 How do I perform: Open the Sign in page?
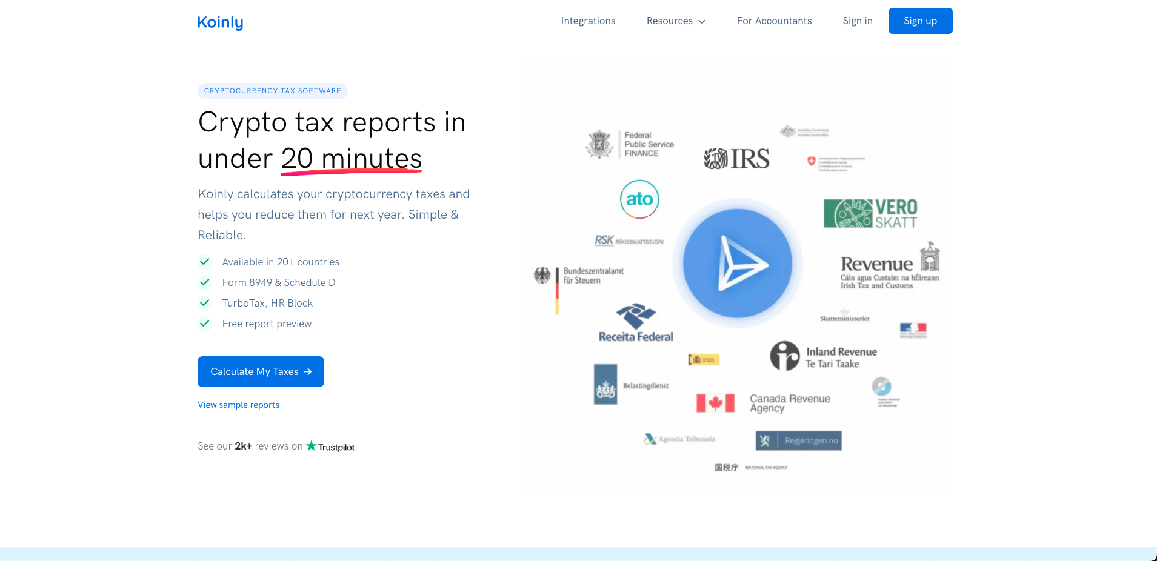click(857, 21)
